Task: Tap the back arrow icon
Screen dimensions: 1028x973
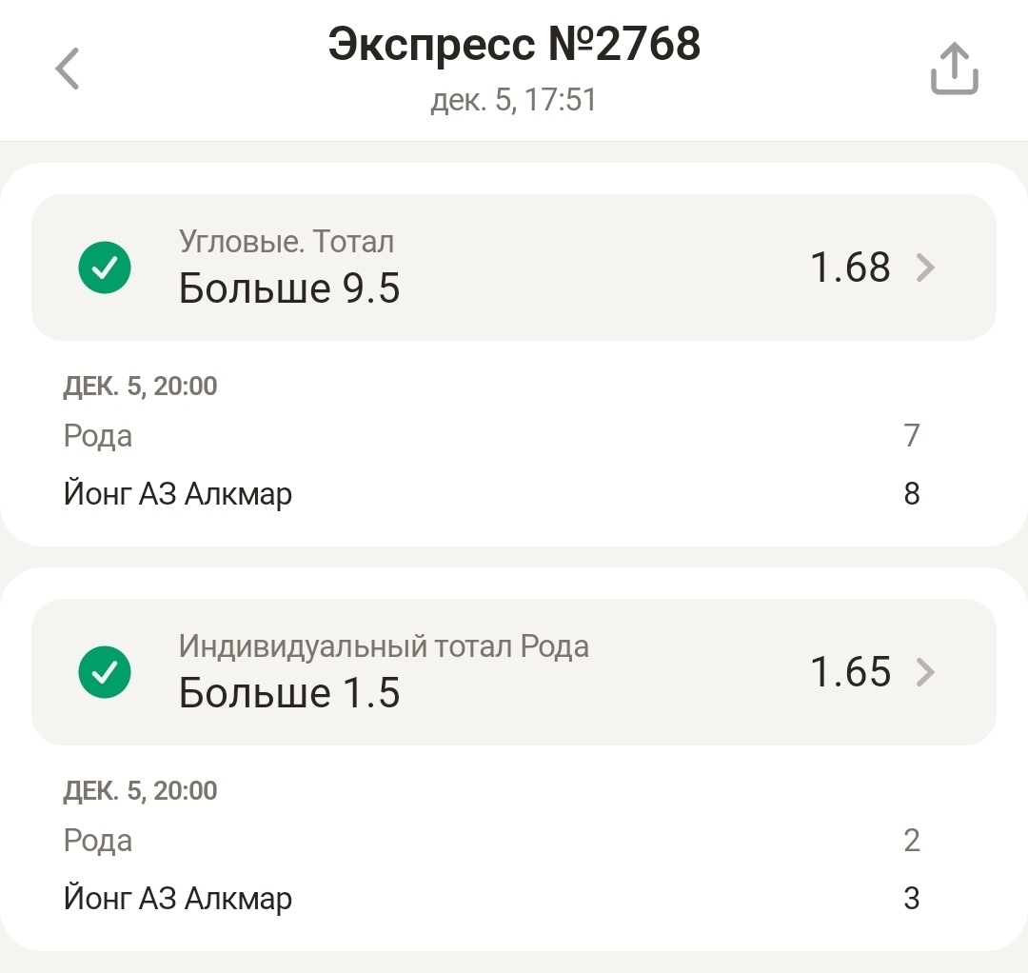Action: click(67, 69)
